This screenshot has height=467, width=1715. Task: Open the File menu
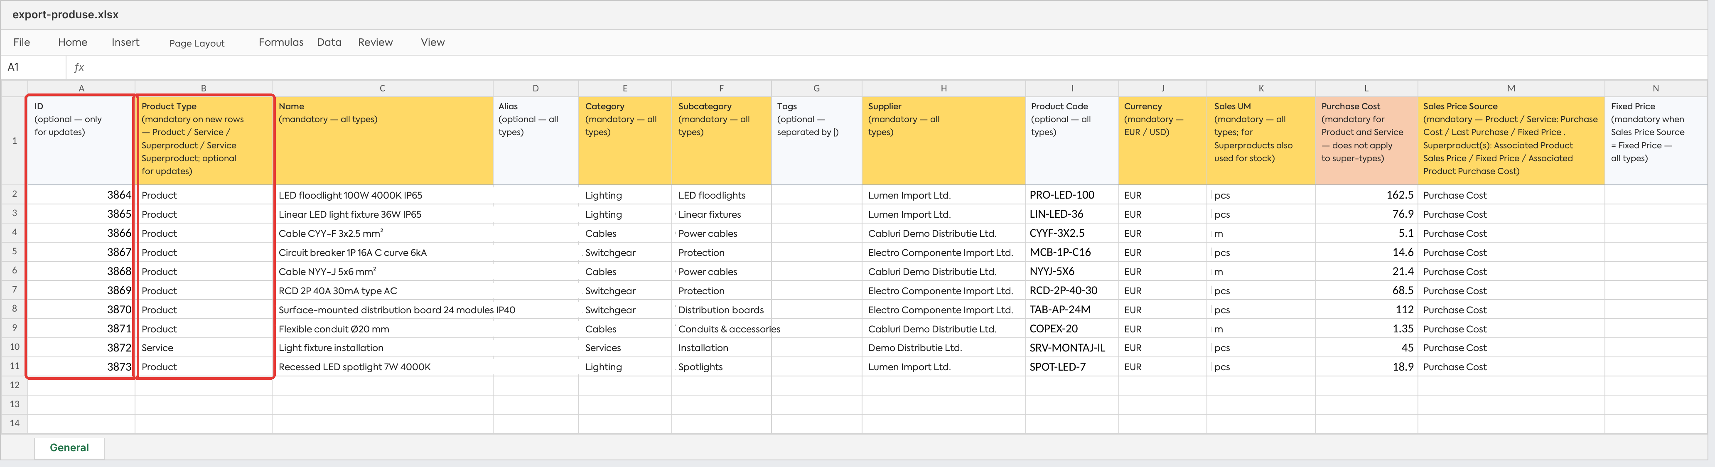21,42
